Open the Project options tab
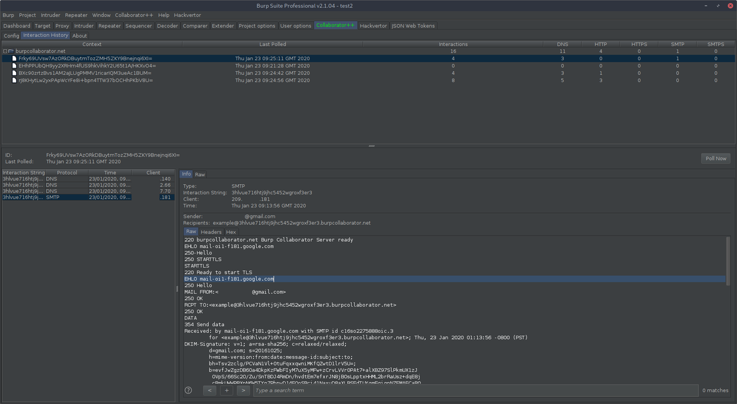The width and height of the screenshot is (737, 404). 257,26
